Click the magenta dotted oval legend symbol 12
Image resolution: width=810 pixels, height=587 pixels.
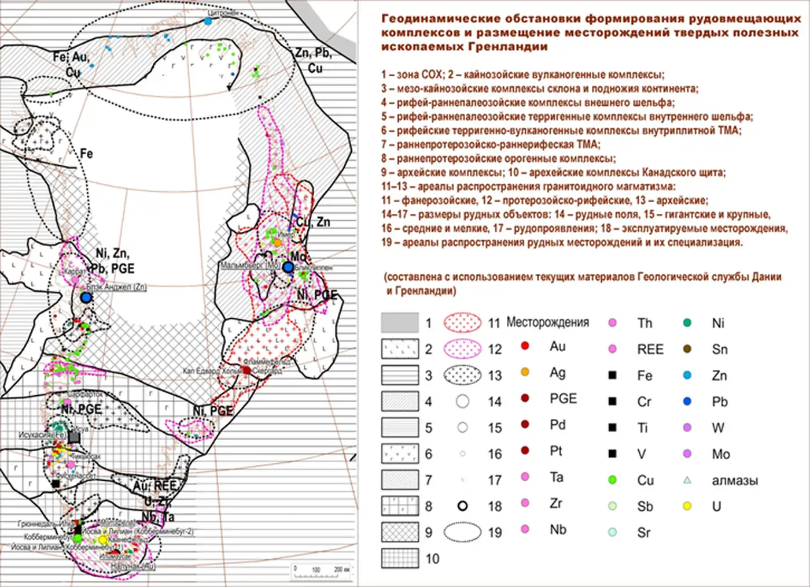pos(462,349)
